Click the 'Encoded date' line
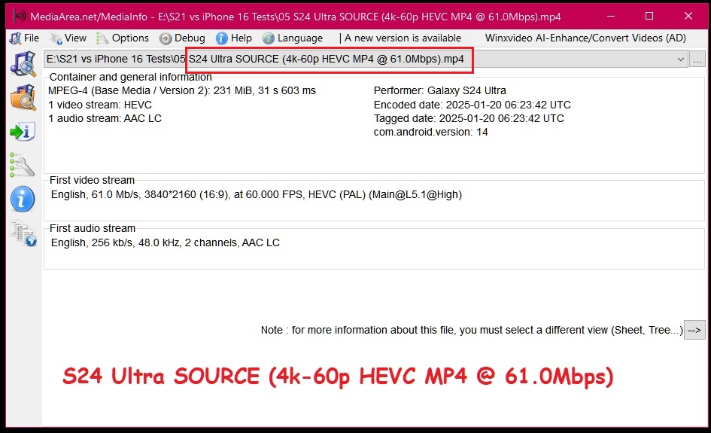This screenshot has height=433, width=711. [x=472, y=105]
